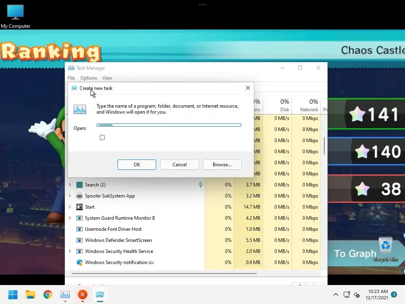405x304 pixels.
Task: Click the Open input field
Action: pyautogui.click(x=169, y=125)
